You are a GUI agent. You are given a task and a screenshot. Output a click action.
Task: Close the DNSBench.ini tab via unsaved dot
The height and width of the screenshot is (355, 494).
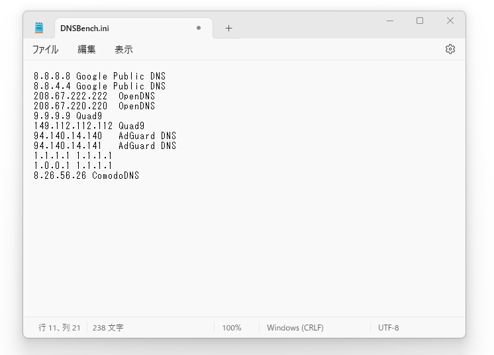point(199,28)
